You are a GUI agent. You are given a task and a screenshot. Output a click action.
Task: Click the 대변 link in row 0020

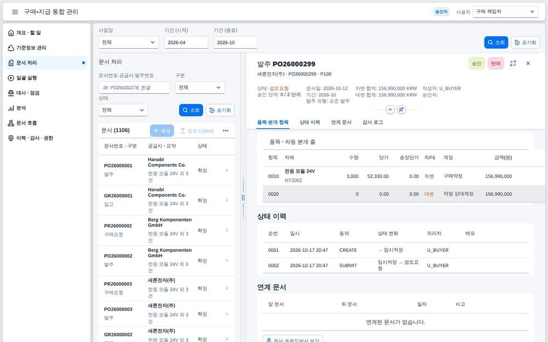[x=429, y=194]
